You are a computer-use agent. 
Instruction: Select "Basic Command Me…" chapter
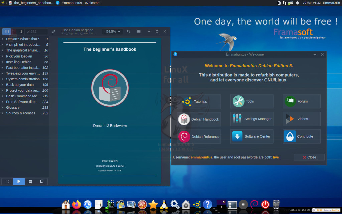pos(25,96)
